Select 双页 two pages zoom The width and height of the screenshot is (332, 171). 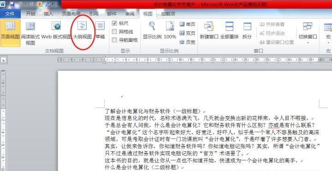187,33
